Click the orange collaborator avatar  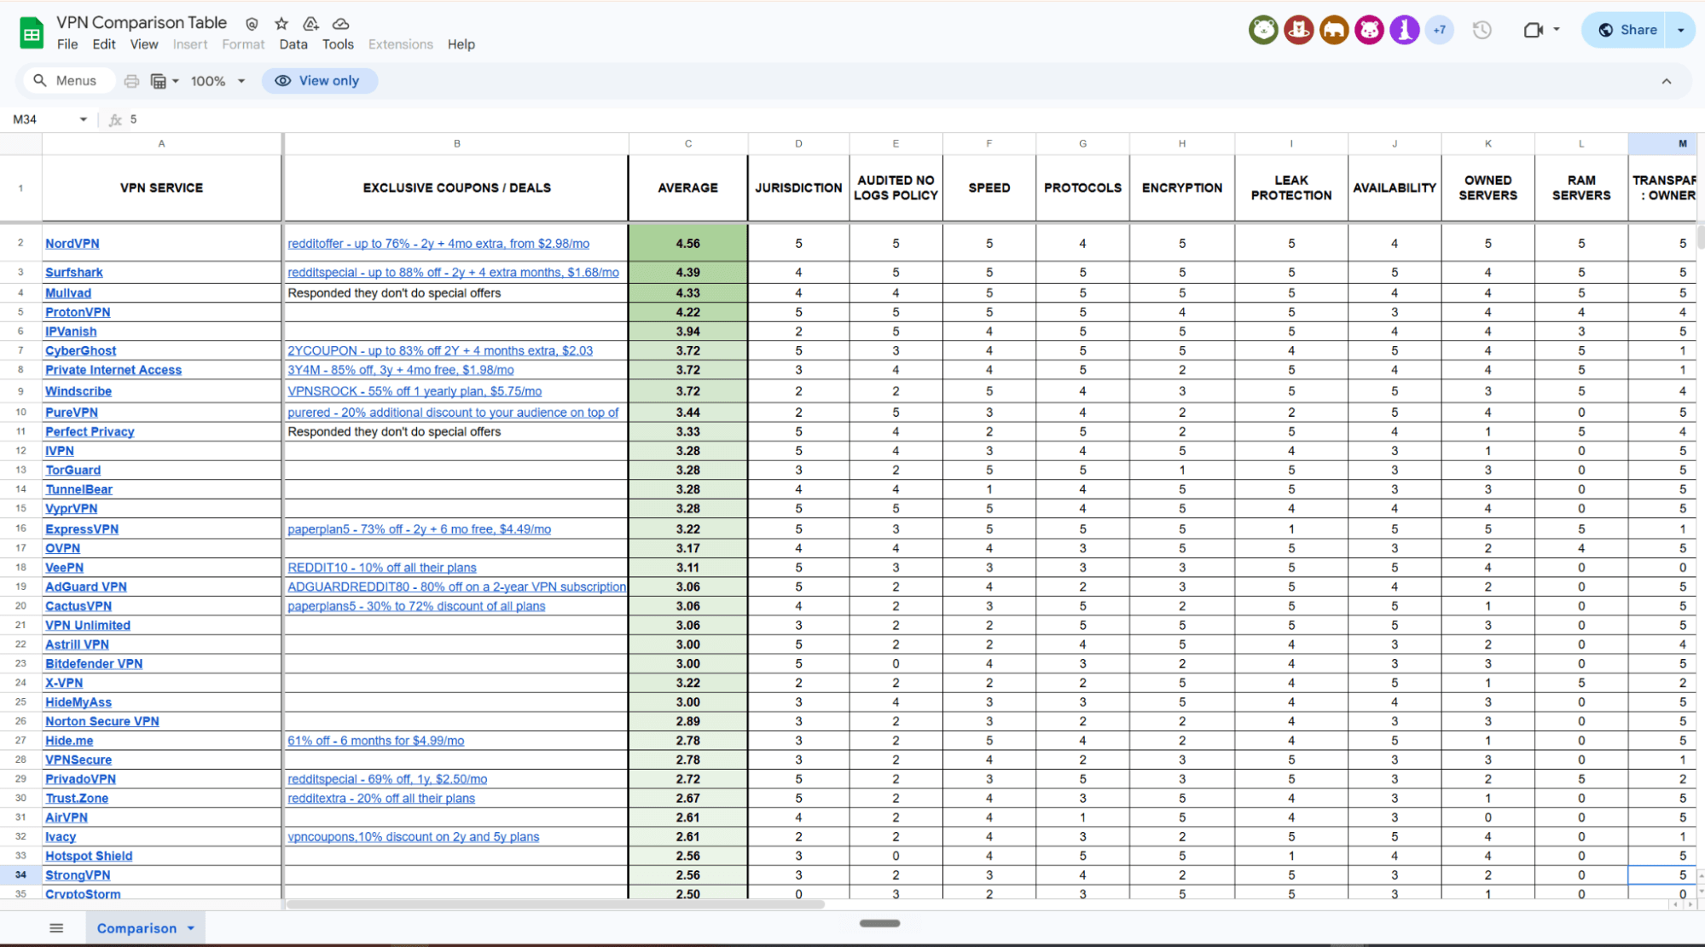click(1334, 30)
